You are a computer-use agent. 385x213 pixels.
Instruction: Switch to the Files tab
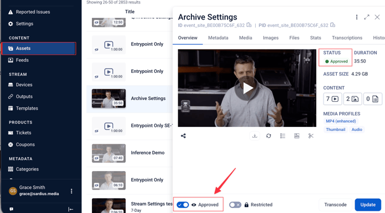coord(294,38)
